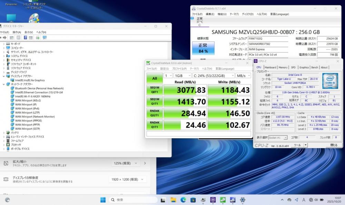Open the test count dropdown showing 1

coord(168,75)
